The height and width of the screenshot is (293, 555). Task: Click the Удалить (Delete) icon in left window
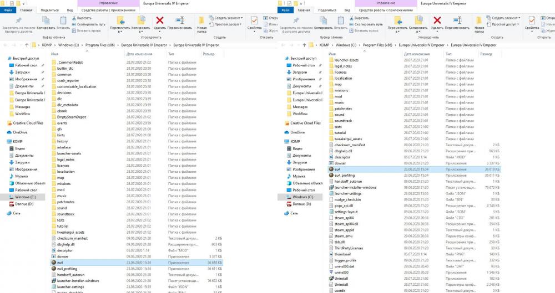[x=160, y=20]
